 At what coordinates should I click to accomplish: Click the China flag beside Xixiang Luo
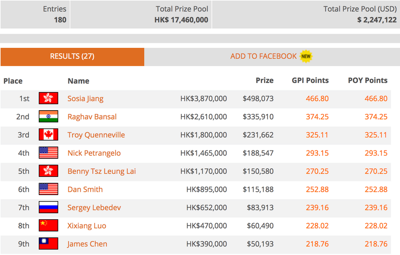pyautogui.click(x=48, y=225)
